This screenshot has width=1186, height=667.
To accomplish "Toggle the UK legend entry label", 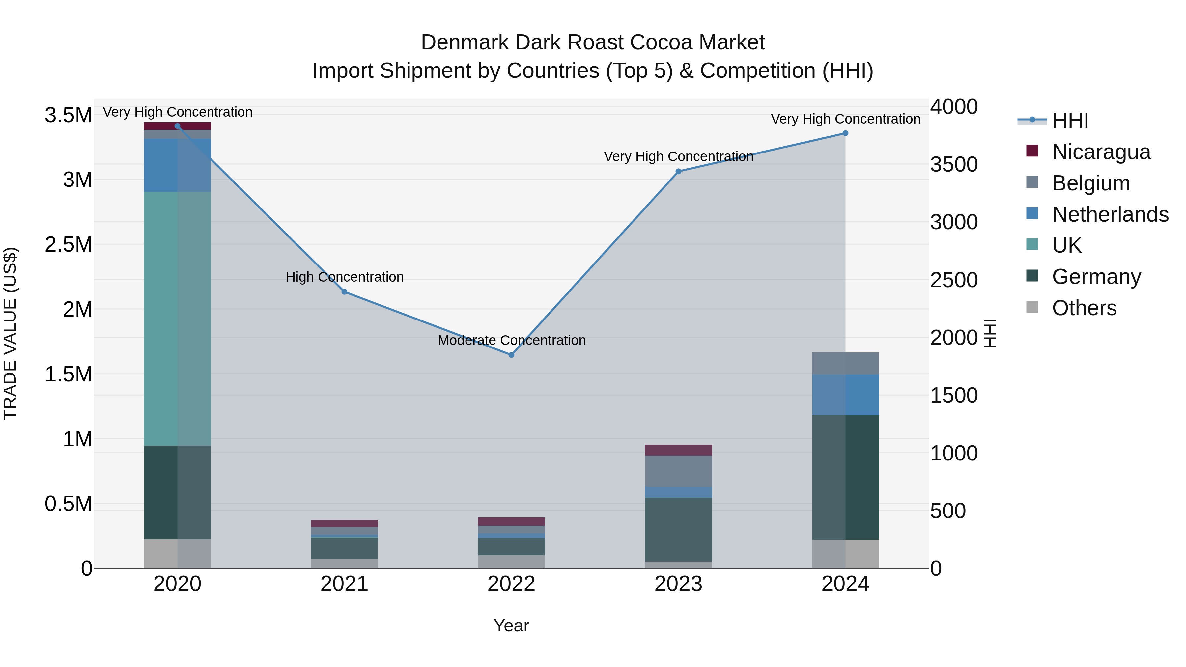I will (1067, 245).
